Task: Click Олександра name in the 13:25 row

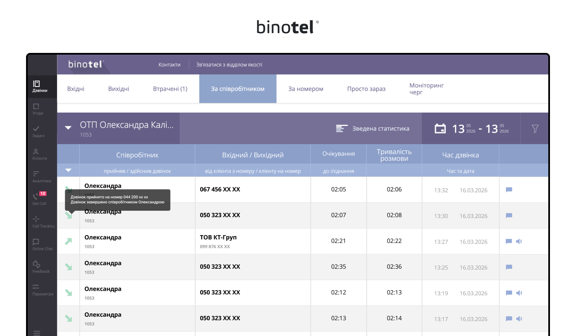Action: 103,263
